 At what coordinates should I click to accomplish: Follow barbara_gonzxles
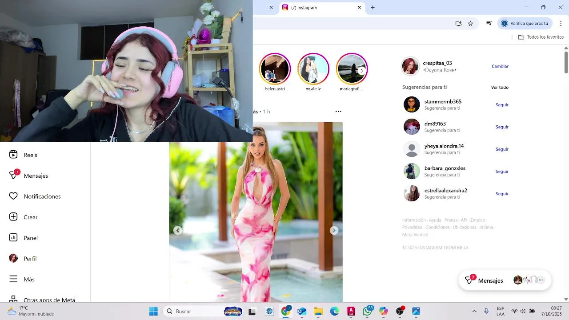[x=502, y=172]
